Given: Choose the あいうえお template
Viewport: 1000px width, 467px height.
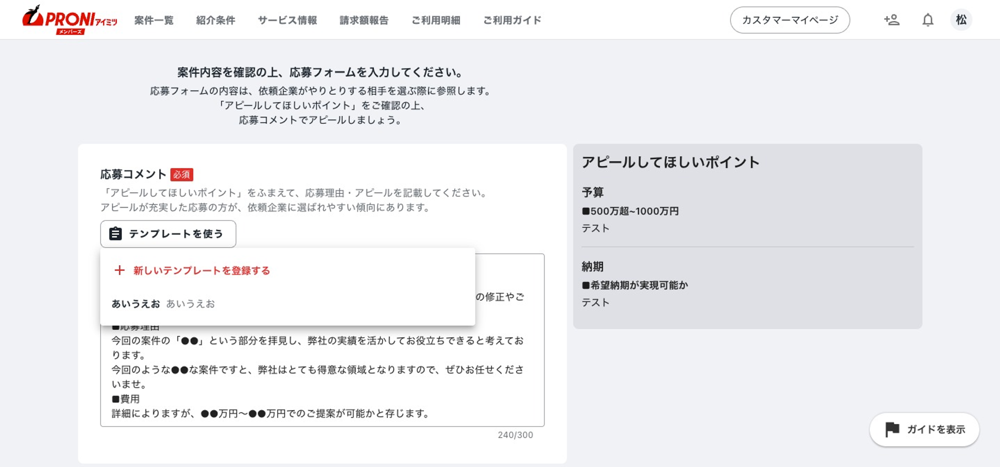Looking at the screenshot, I should 287,304.
